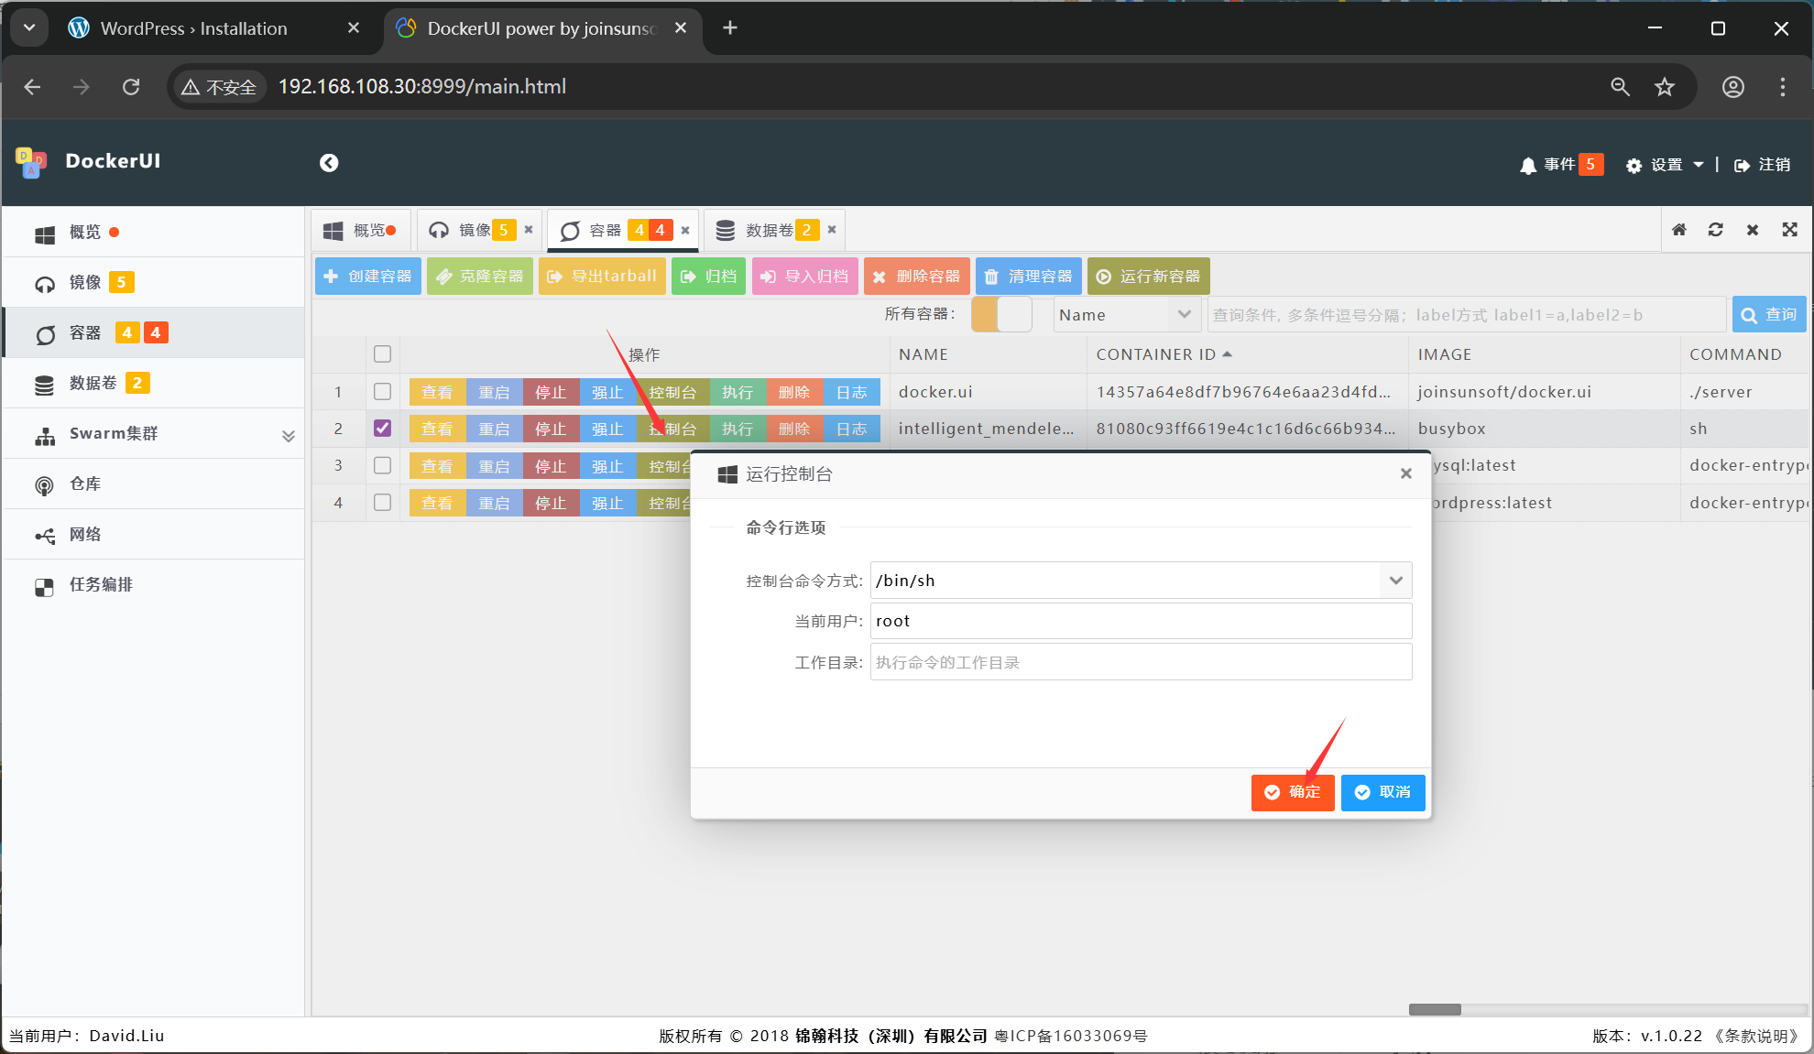Click the 当前用户 root input field
The image size is (1814, 1054).
coord(1141,621)
